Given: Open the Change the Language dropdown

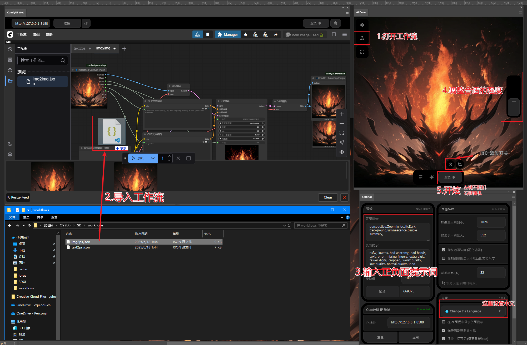Looking at the screenshot, I should 473,311.
